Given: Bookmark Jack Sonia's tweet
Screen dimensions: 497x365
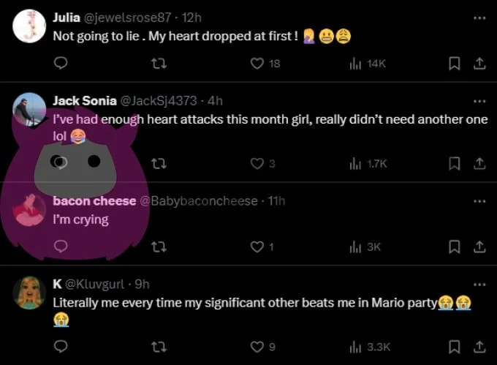Looking at the screenshot, I should coord(455,164).
